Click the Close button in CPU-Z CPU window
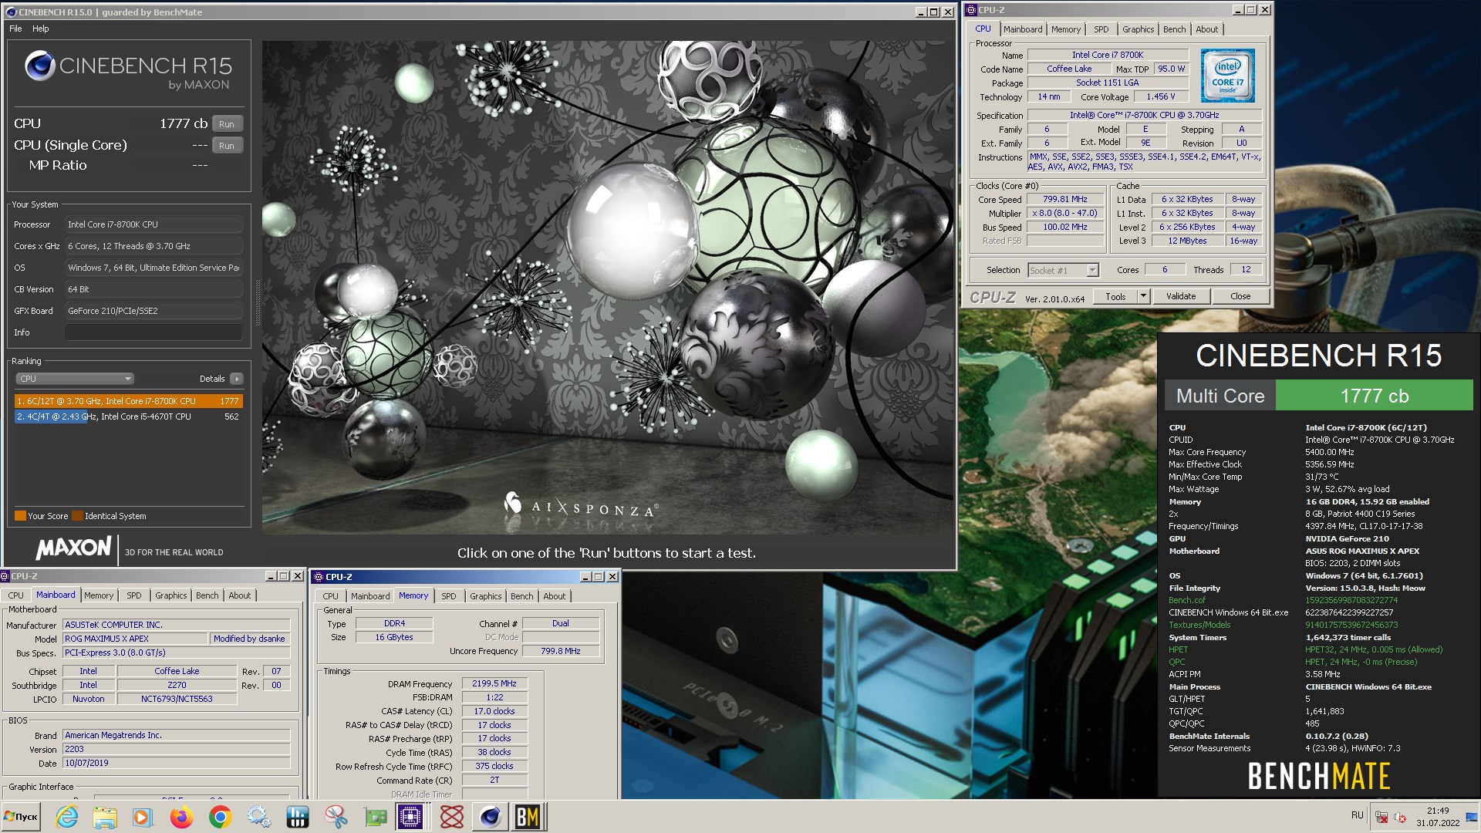The image size is (1481, 833). 1240,296
